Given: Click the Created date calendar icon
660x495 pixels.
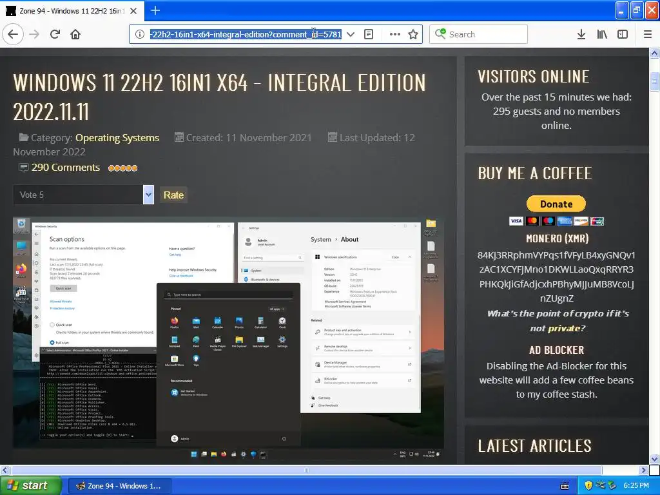Looking at the screenshot, I should pos(179,137).
